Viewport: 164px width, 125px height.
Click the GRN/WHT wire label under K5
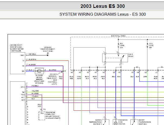79,77
